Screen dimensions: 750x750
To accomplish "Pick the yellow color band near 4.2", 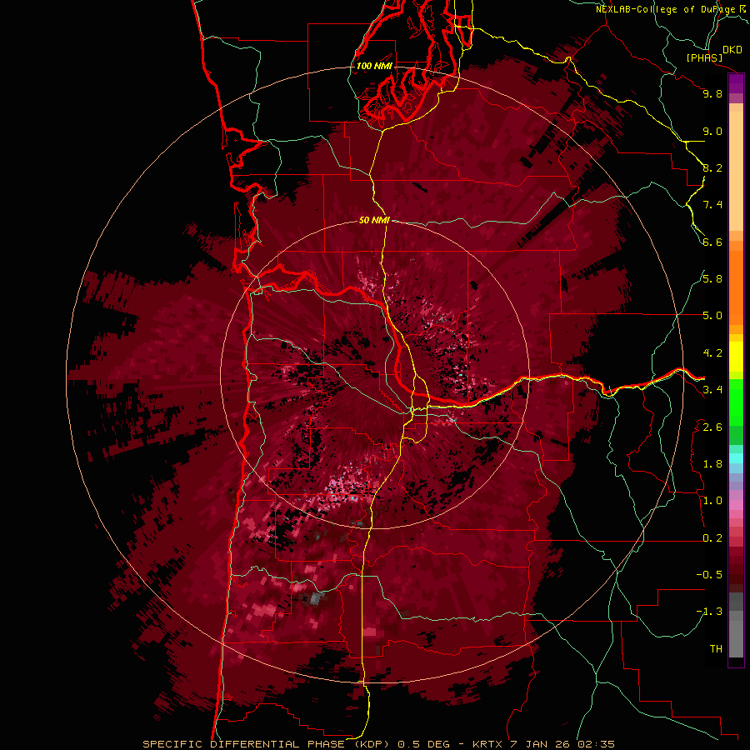I will pyautogui.click(x=736, y=357).
